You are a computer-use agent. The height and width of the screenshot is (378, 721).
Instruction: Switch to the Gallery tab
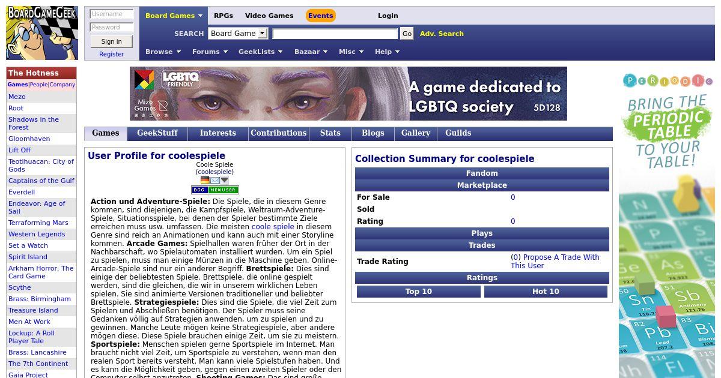[416, 133]
